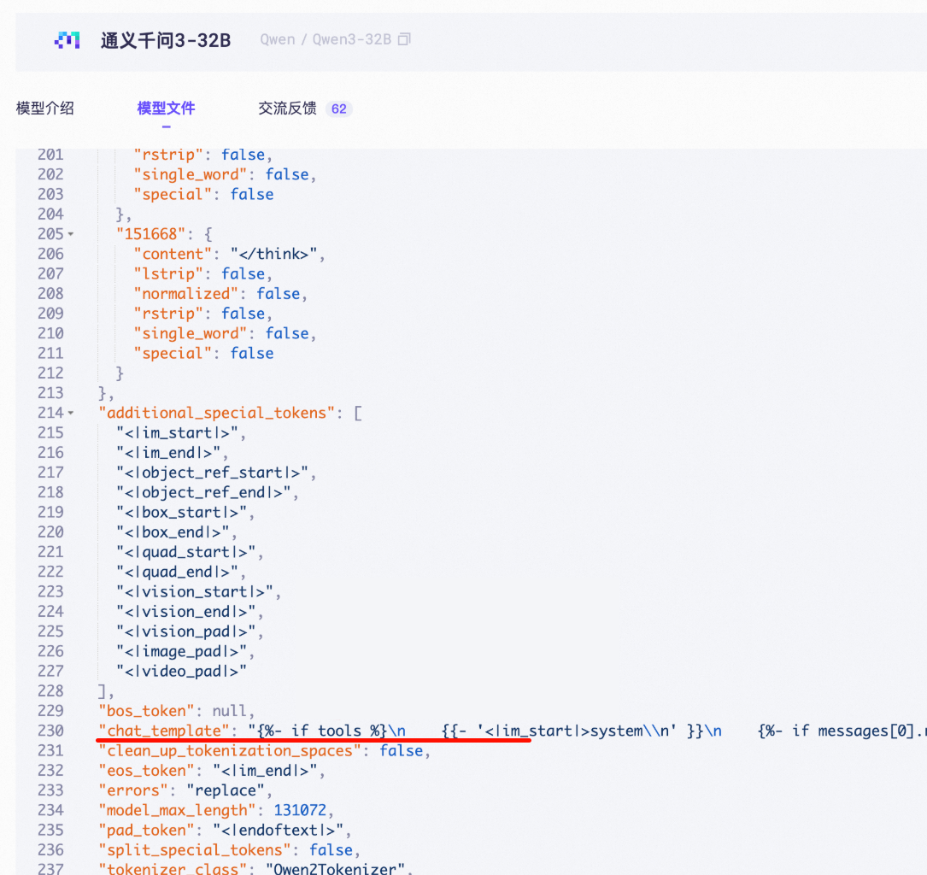Click the "model_max_length" key
Viewport: 927px width, 875px height.
(178, 811)
